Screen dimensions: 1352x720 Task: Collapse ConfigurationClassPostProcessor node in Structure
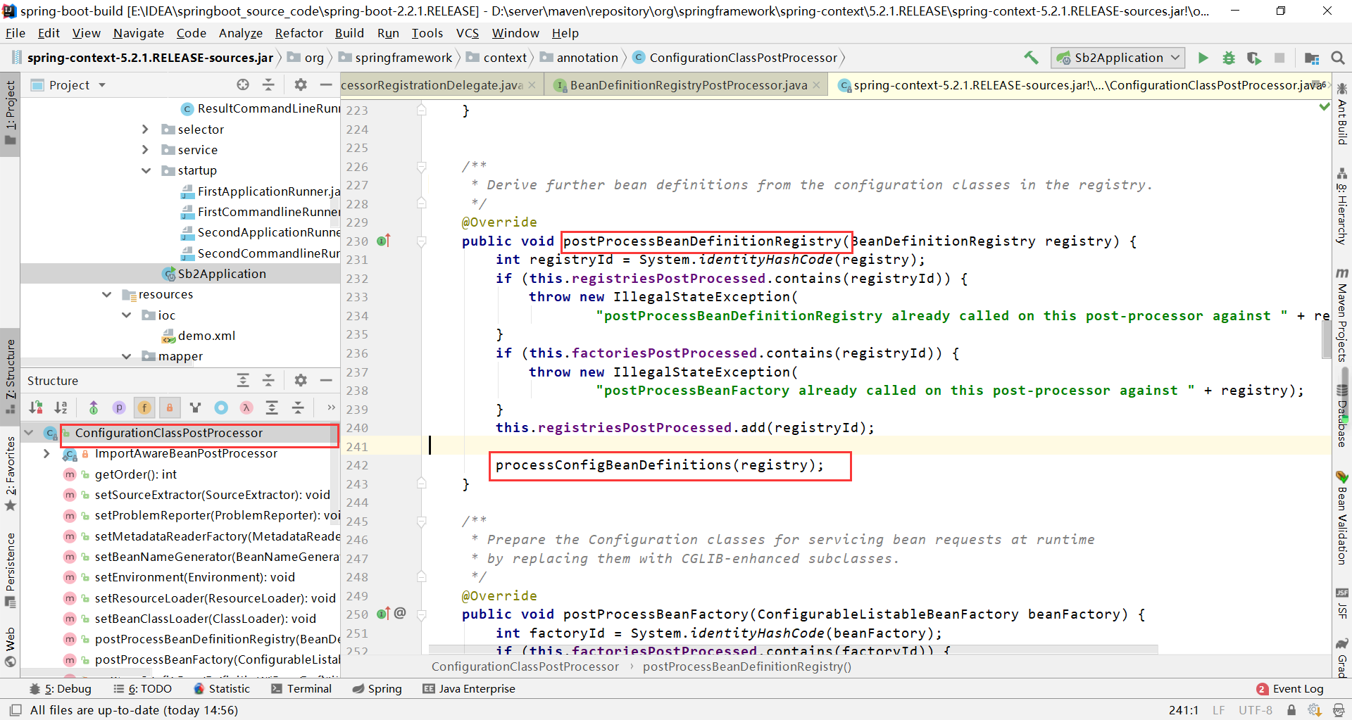29,433
